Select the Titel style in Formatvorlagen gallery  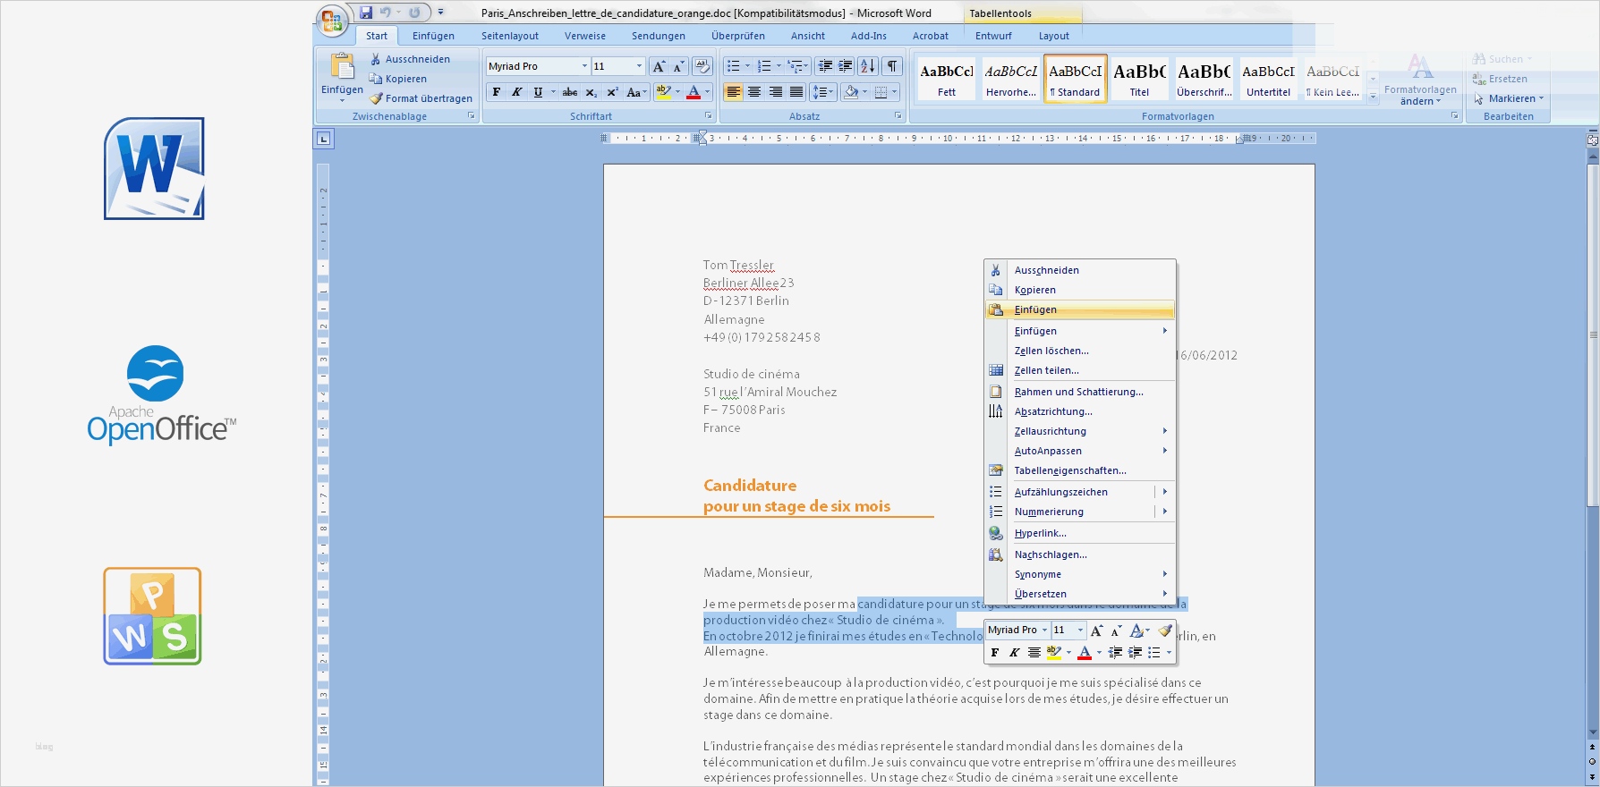click(x=1139, y=79)
